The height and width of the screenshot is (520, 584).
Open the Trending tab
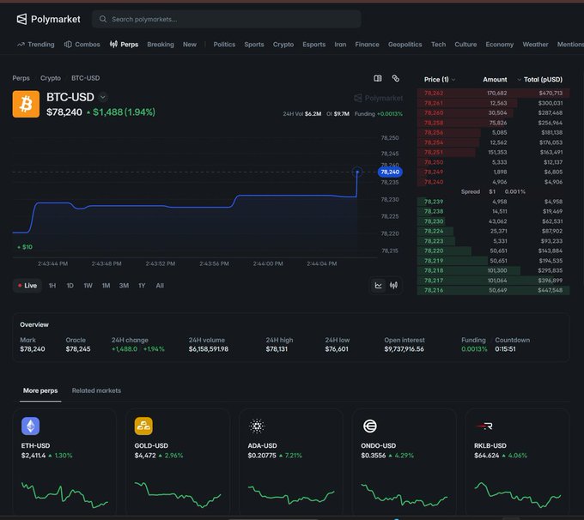click(x=36, y=45)
